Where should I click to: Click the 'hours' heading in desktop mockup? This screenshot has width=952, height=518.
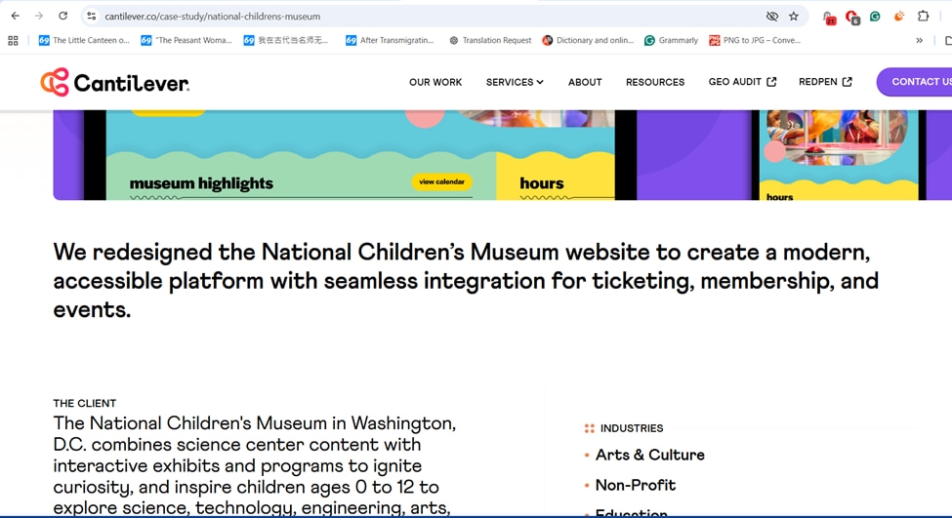[542, 183]
